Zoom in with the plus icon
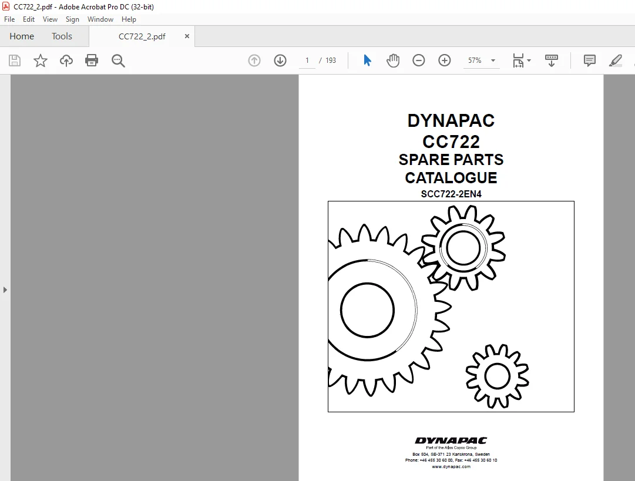 click(445, 60)
